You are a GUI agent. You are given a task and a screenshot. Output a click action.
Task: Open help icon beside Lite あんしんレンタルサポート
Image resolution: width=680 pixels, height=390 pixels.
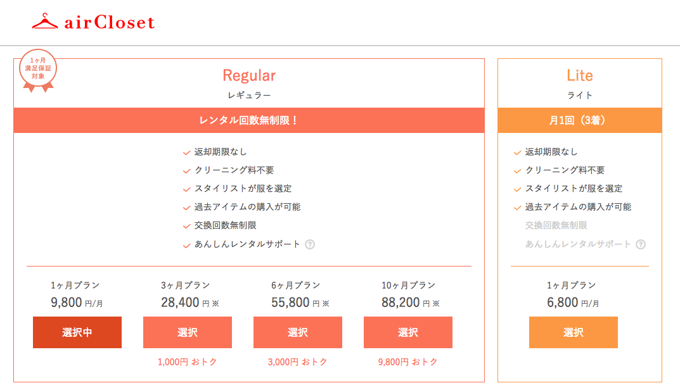[x=641, y=244]
